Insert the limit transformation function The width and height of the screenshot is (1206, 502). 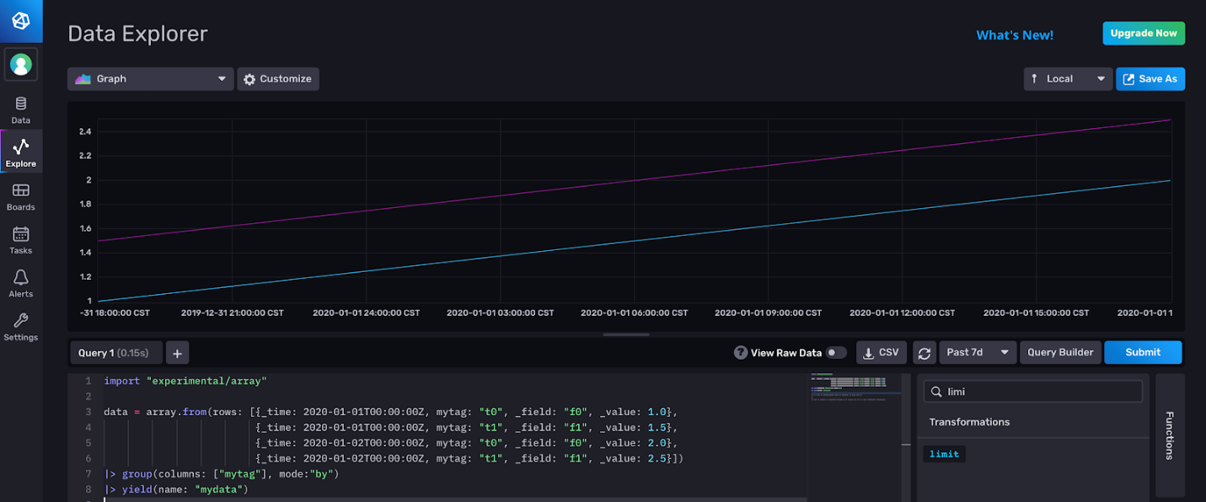[x=944, y=453]
